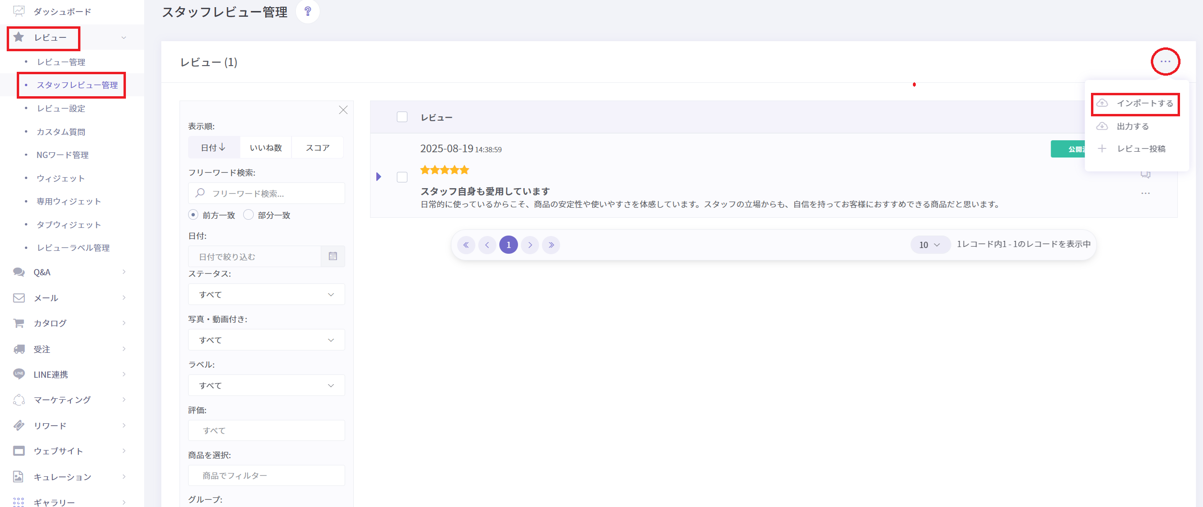Open the three-dot menu in review header
This screenshot has width=1203, height=507.
coord(1165,62)
